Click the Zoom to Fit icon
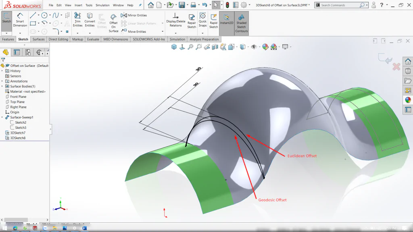 [190, 47]
